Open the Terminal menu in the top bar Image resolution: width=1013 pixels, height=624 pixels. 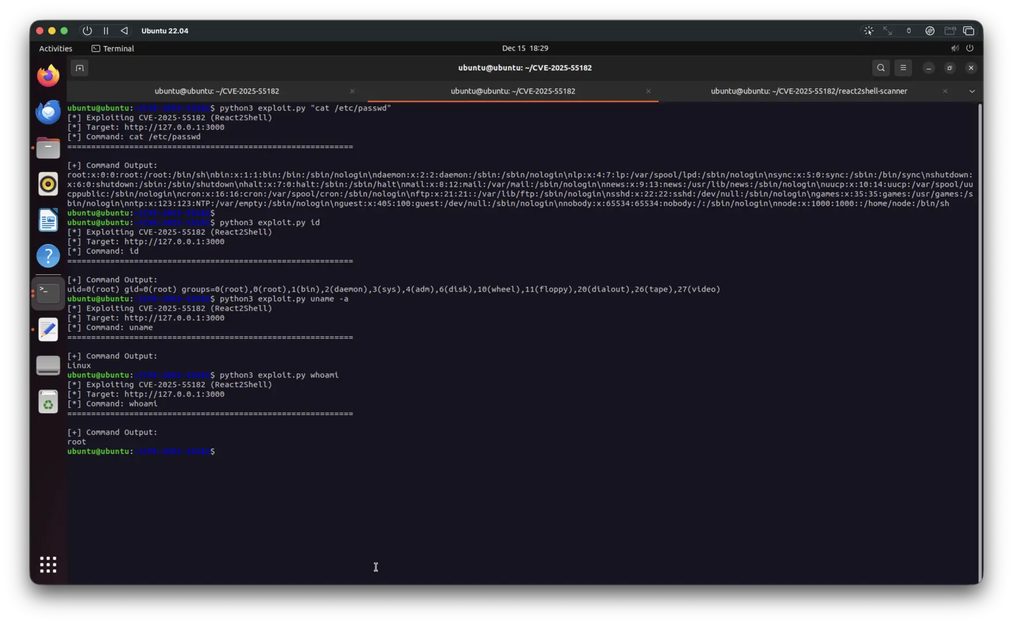click(x=113, y=49)
